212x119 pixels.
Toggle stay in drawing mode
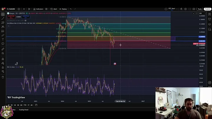[x=3, y=63]
